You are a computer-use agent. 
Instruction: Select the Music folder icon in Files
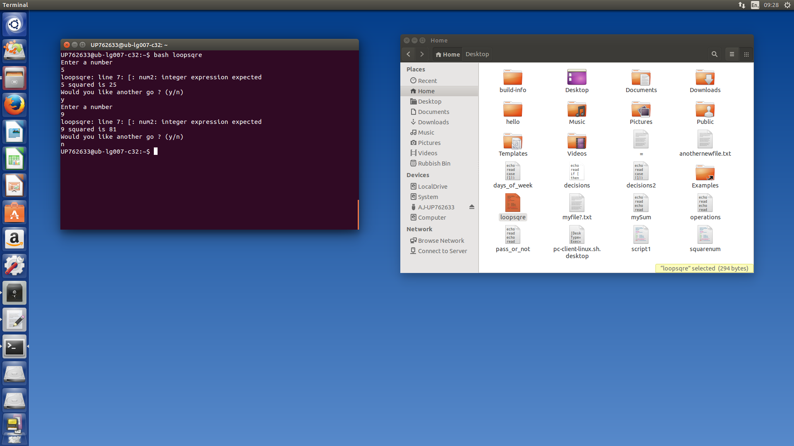click(577, 113)
